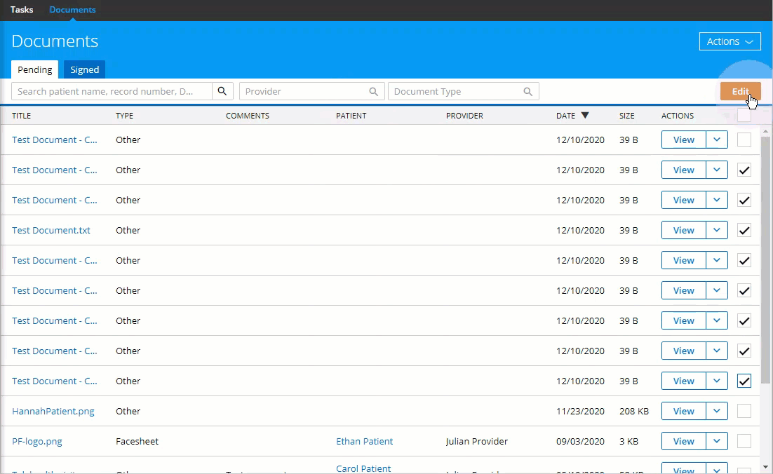Open the Actions dropdown in header
Screen dimensions: 773x474
click(730, 41)
